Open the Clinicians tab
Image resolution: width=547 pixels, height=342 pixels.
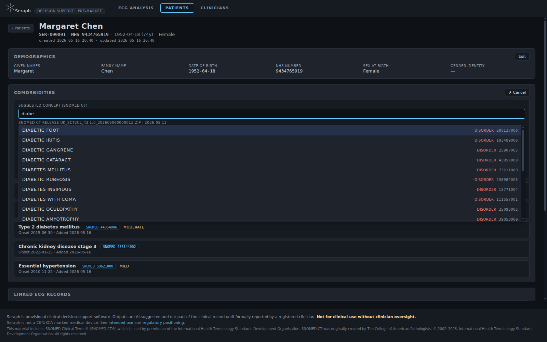[215, 8]
